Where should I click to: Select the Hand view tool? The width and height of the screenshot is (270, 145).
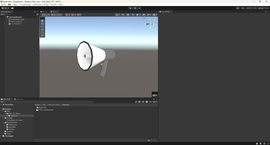[x=42, y=21]
